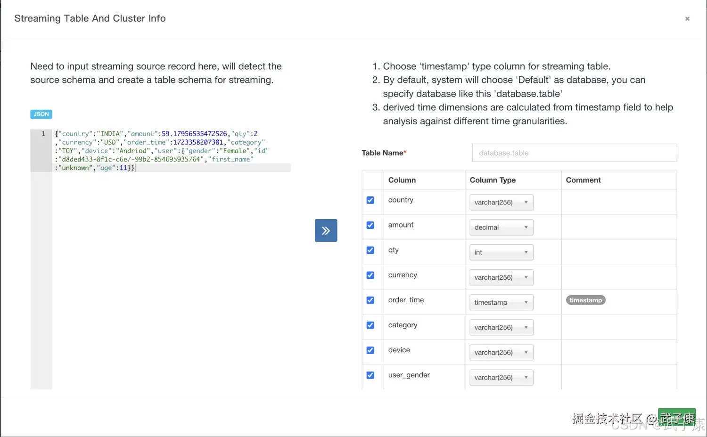Image resolution: width=707 pixels, height=437 pixels.
Task: Open the amount decimal type dropdown
Action: pyautogui.click(x=501, y=227)
